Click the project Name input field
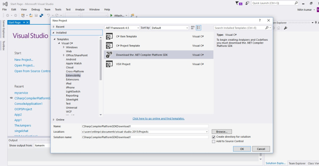The image size is (319, 166). tap(145, 126)
